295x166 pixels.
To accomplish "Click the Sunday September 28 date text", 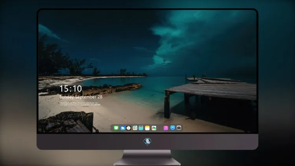I will [x=81, y=97].
